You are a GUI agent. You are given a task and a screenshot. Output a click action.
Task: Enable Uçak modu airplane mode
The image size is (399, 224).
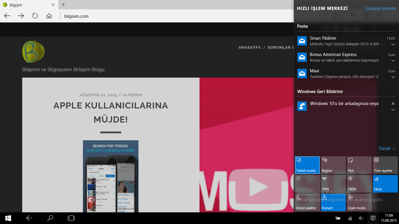(x=359, y=202)
